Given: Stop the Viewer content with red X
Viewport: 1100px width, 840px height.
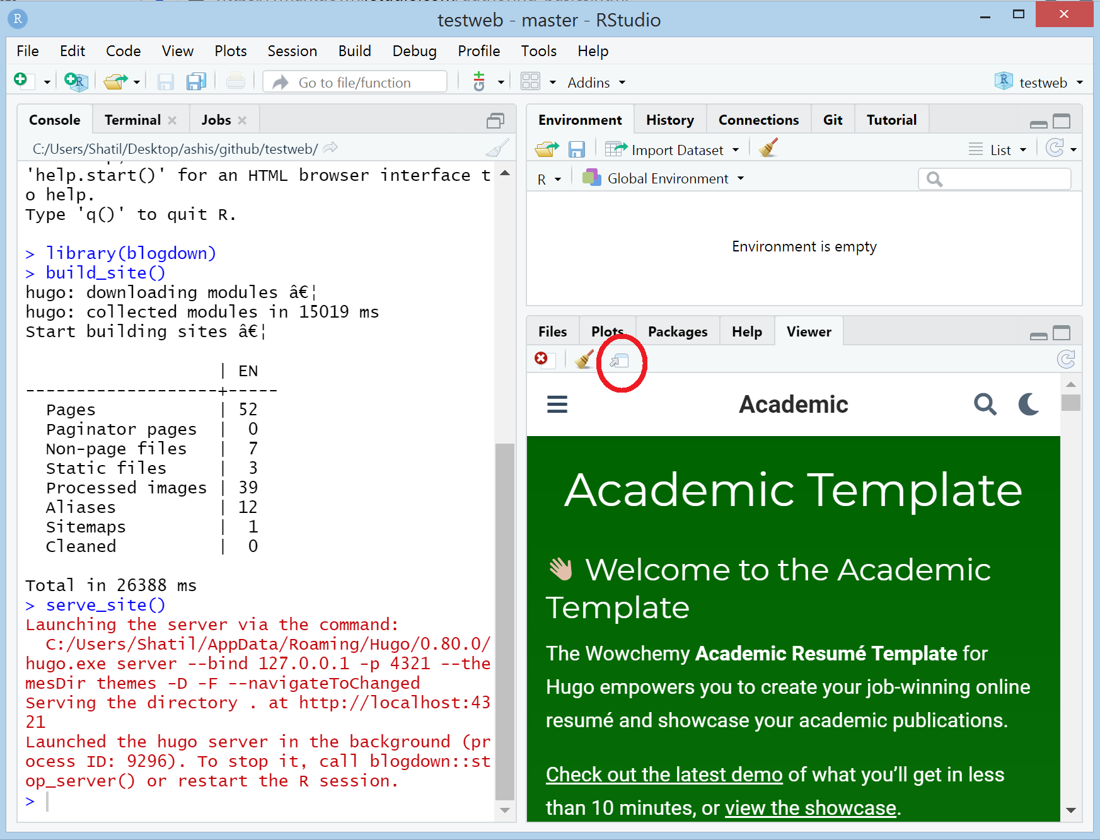Looking at the screenshot, I should [541, 359].
